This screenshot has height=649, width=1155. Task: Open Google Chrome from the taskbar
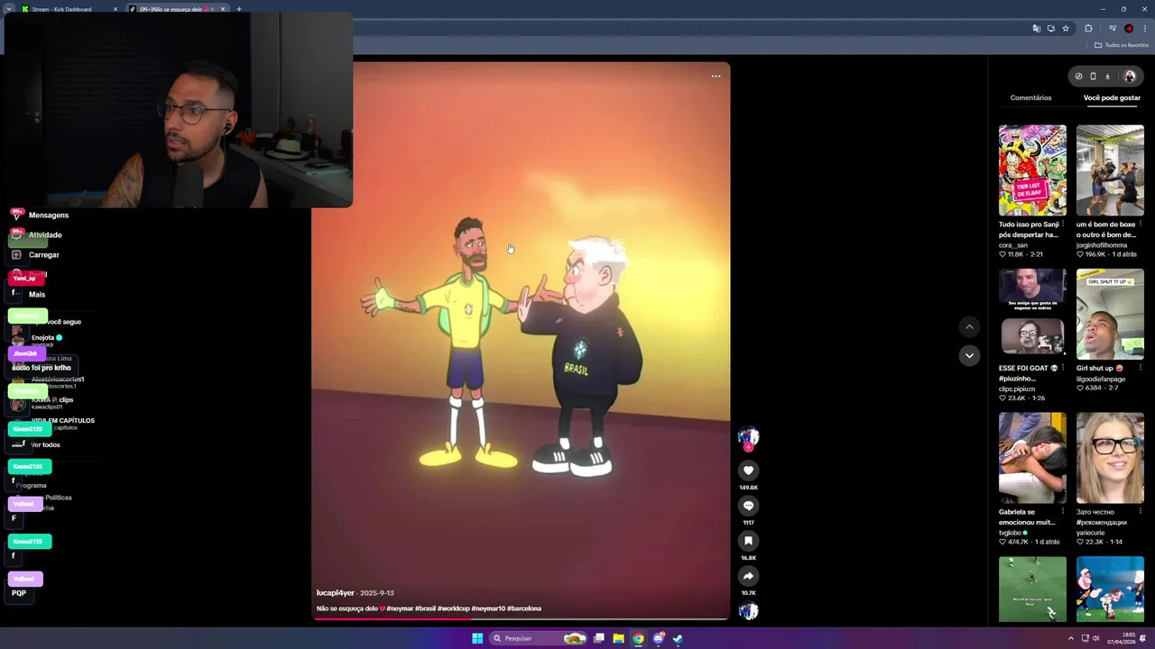[x=638, y=638]
